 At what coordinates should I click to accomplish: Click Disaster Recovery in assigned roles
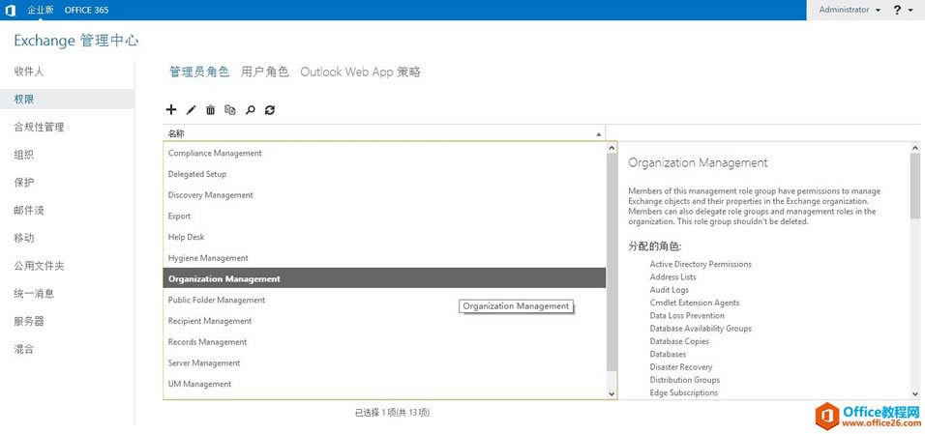click(681, 366)
